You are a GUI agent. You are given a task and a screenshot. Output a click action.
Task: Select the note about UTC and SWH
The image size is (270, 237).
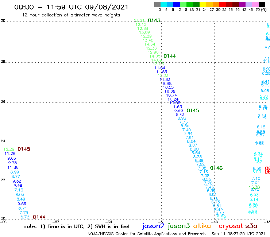[x=77, y=226]
